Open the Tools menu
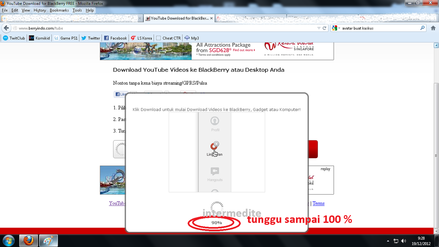This screenshot has width=439, height=247. [x=77, y=10]
